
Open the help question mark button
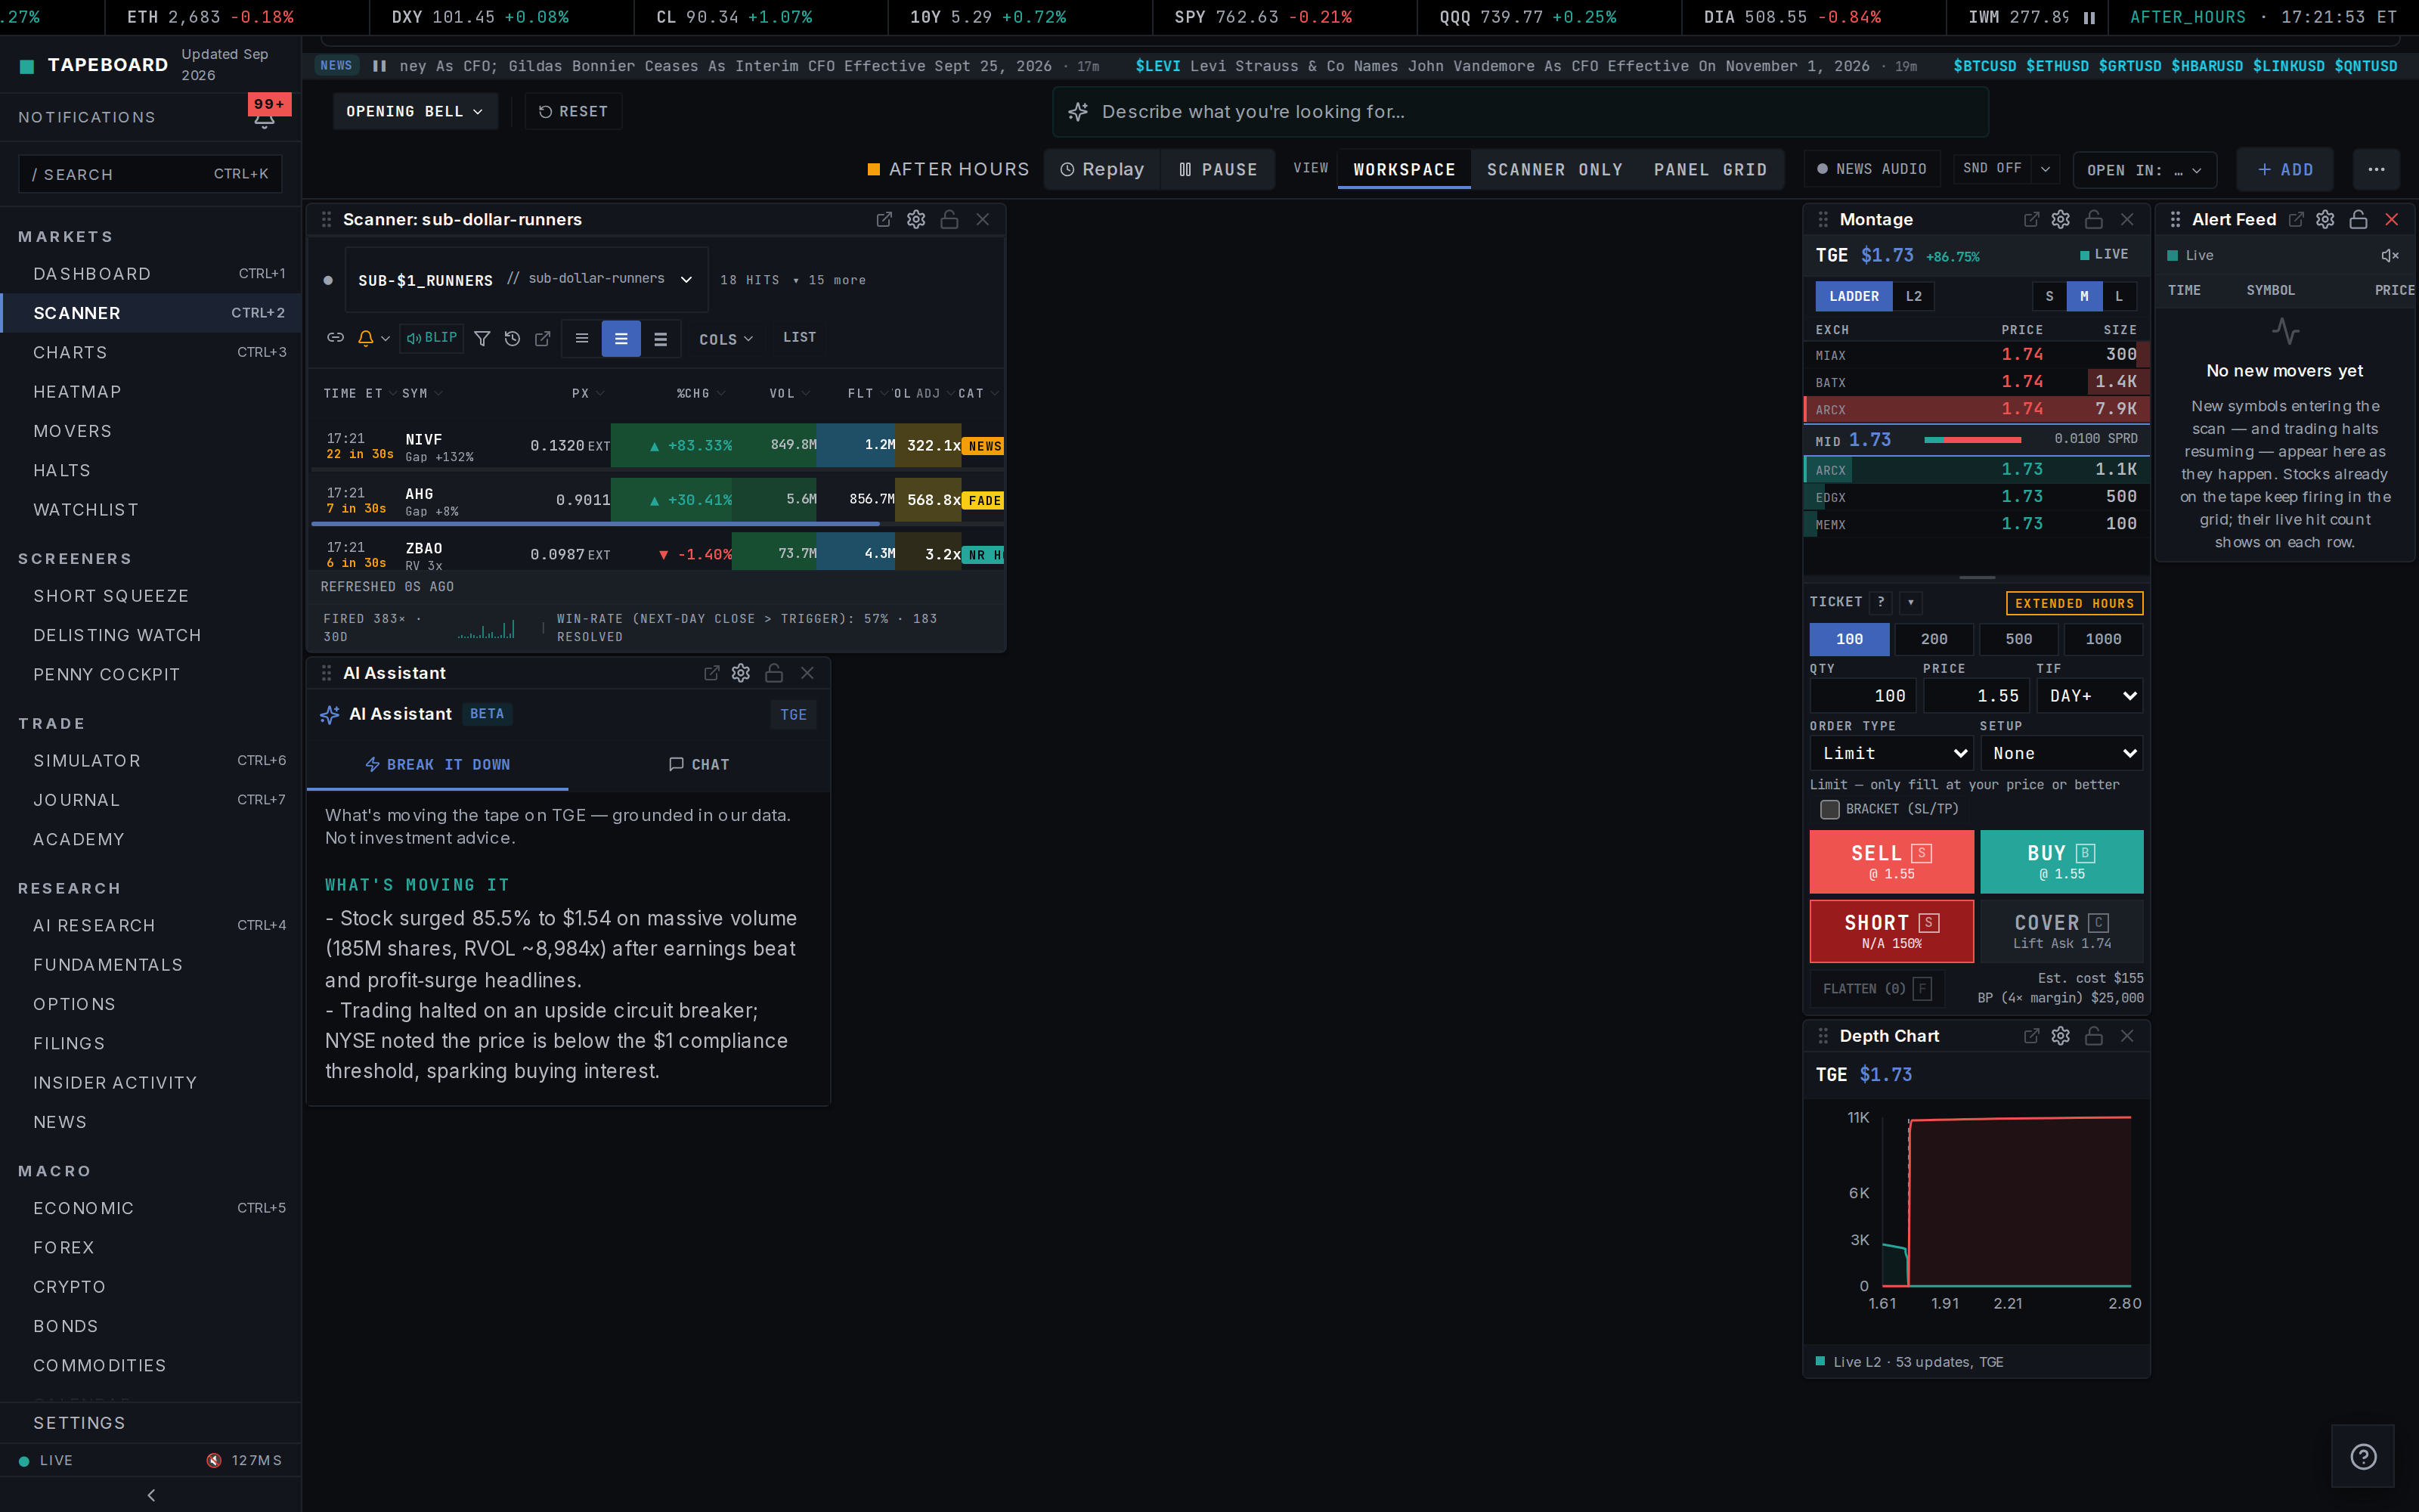tap(2363, 1456)
